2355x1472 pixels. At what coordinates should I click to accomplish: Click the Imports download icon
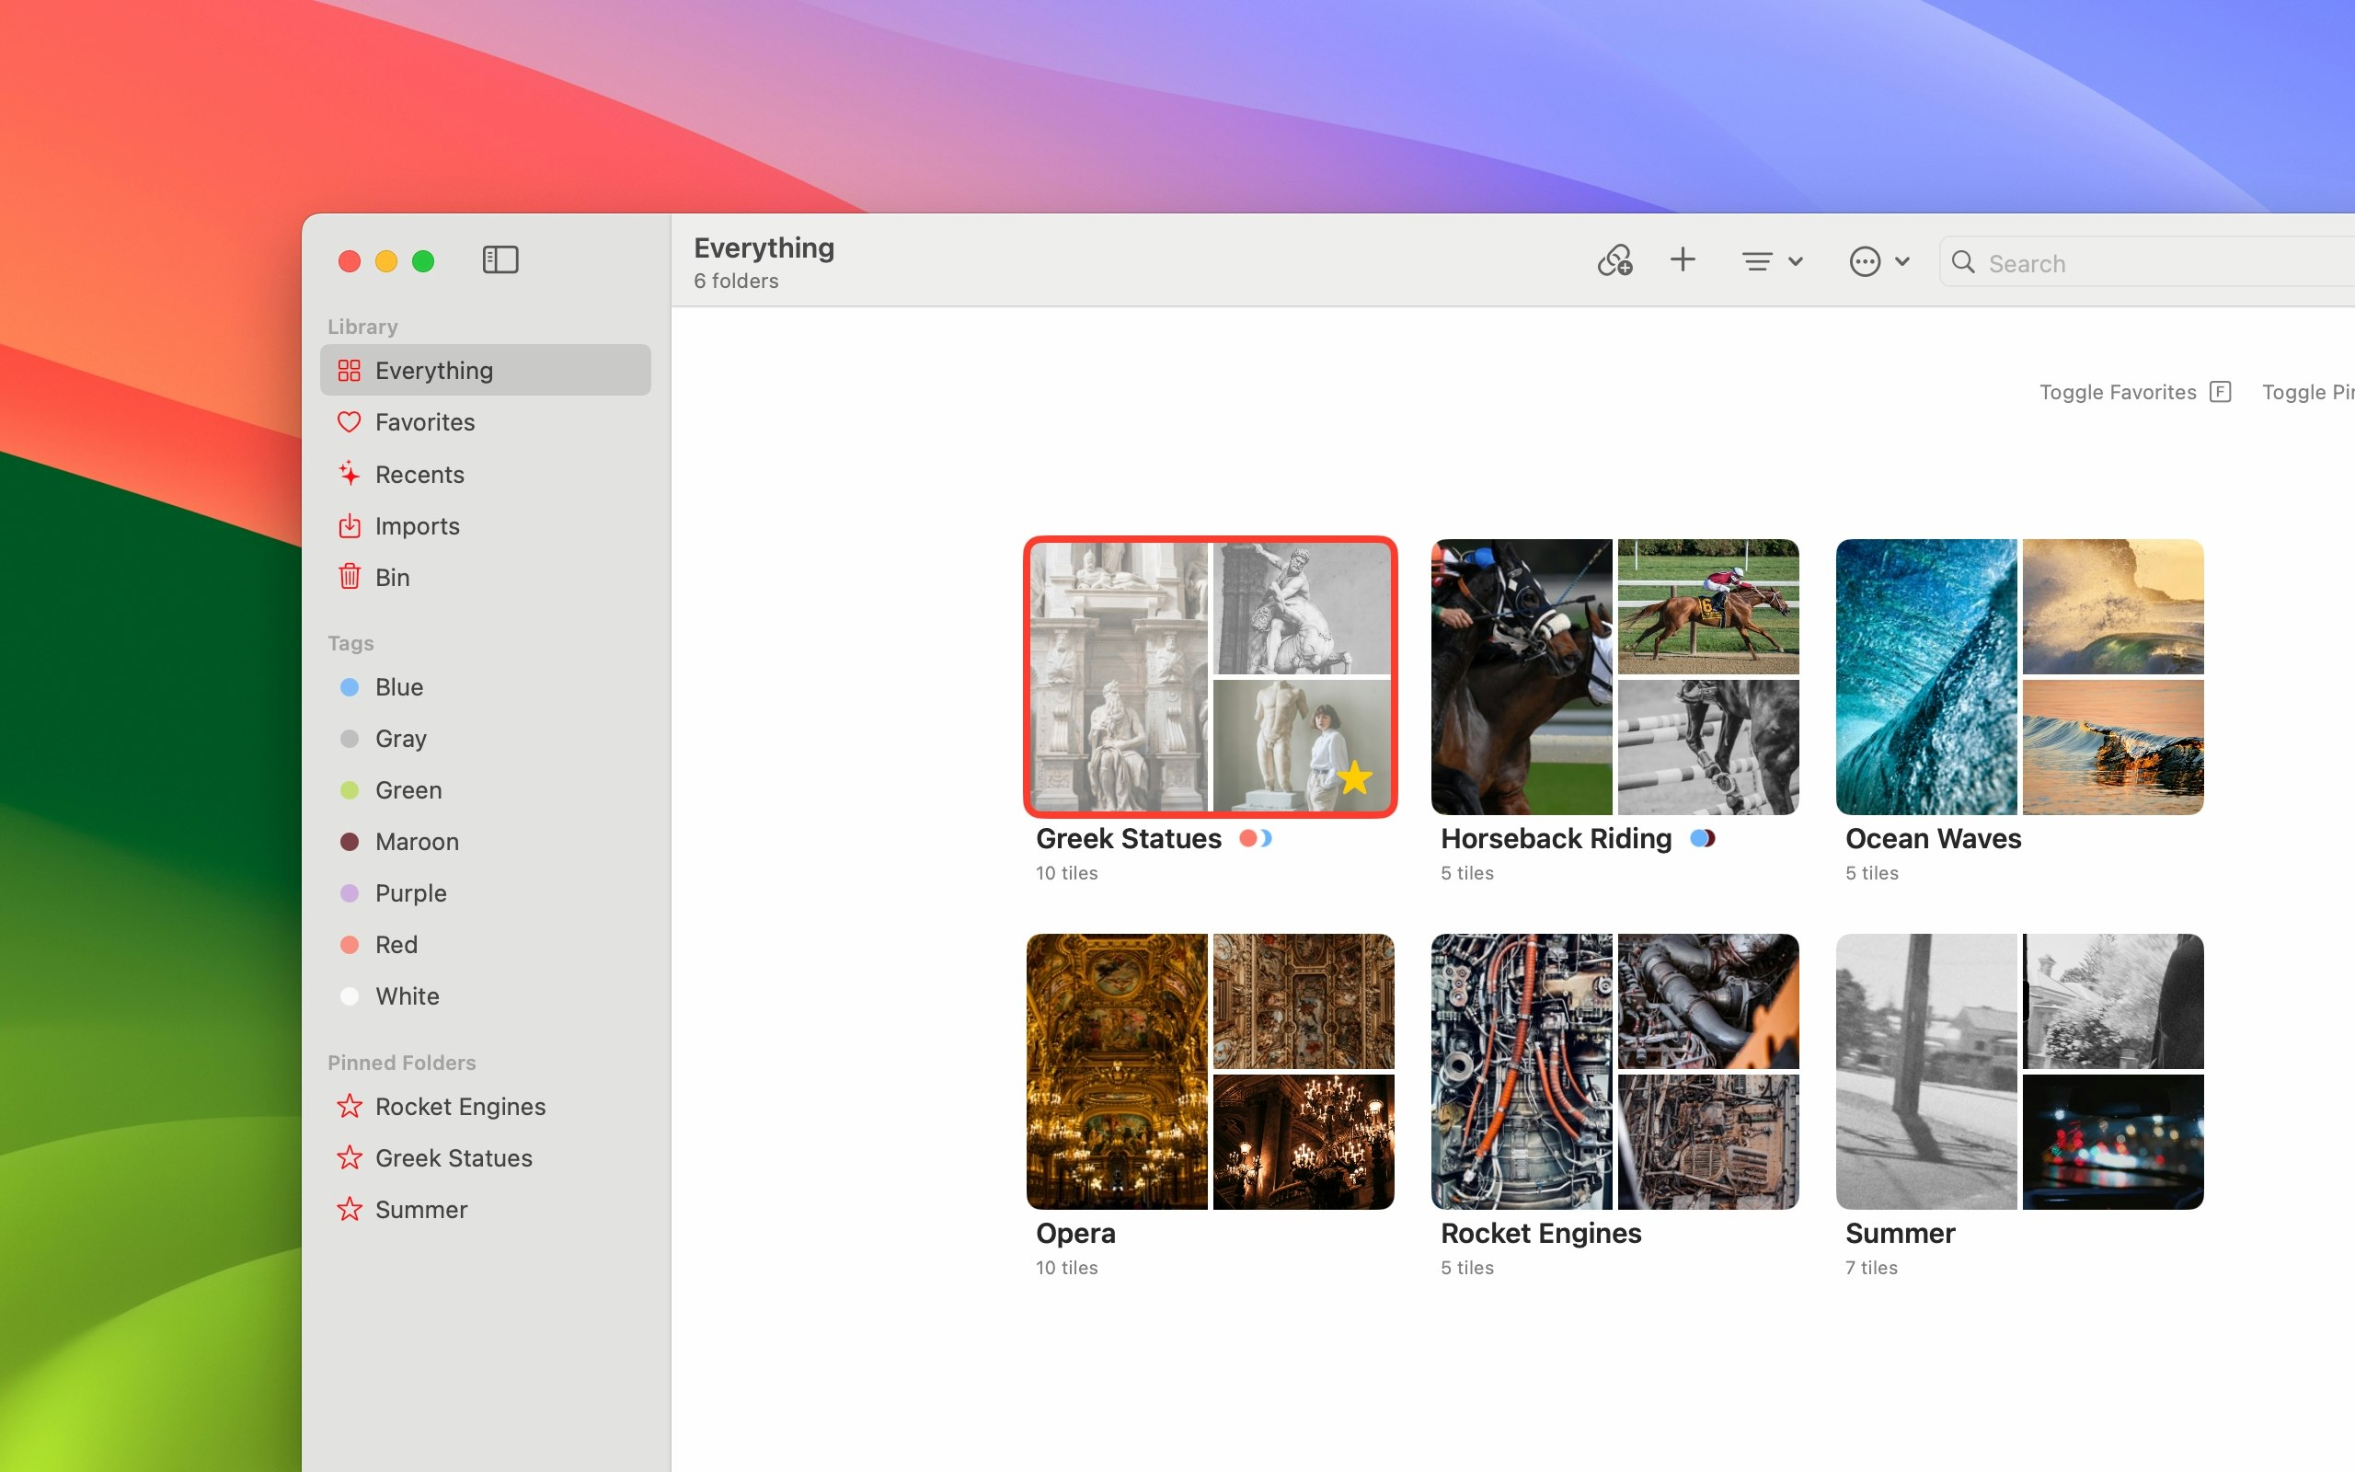point(350,525)
